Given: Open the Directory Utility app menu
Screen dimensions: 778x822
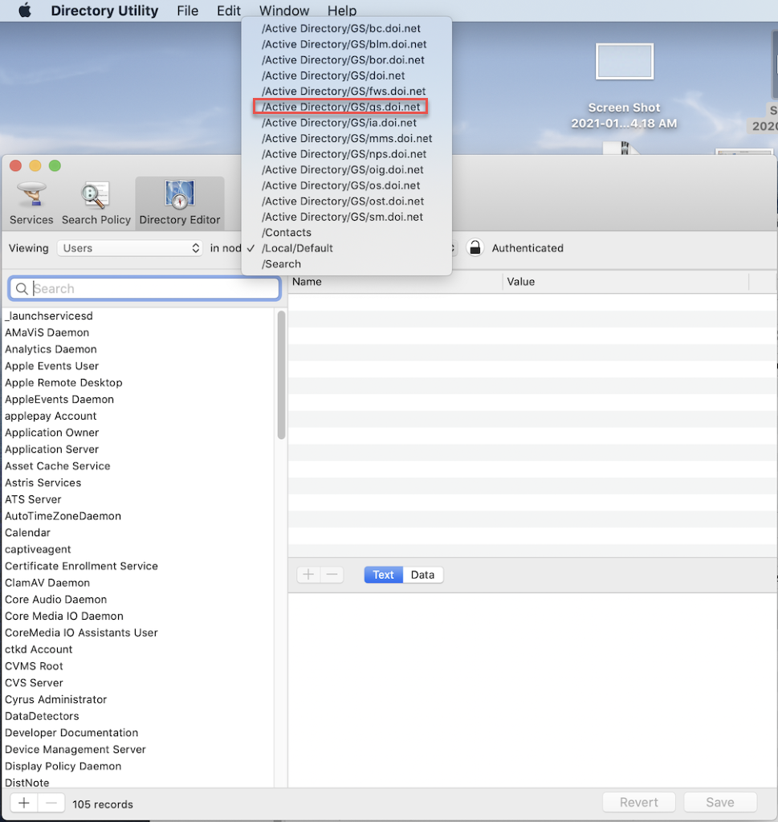Looking at the screenshot, I should (x=104, y=10).
